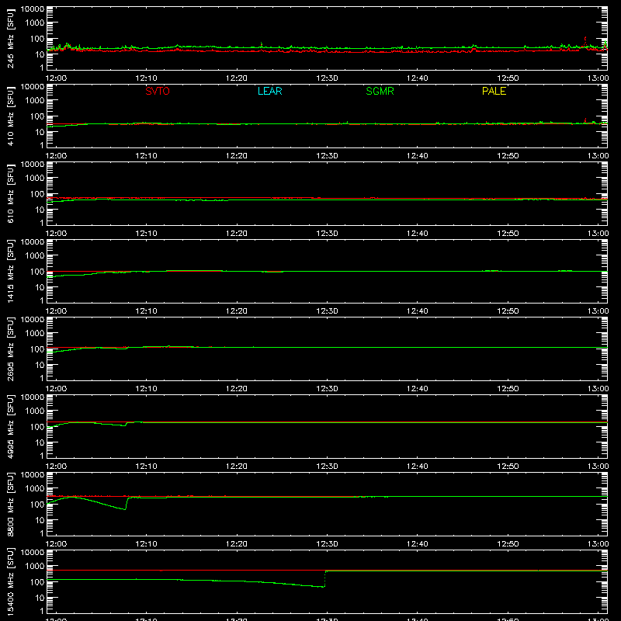Select the '2695 MHz [SFU]' axis title

[11, 349]
